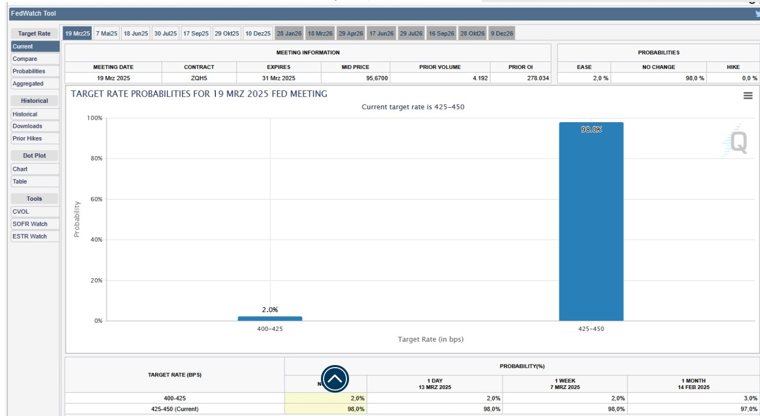Click the Mid Price column header
Image resolution: width=760 pixels, height=416 pixels.
355,67
